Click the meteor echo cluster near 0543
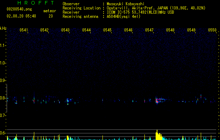 pos(69,101)
